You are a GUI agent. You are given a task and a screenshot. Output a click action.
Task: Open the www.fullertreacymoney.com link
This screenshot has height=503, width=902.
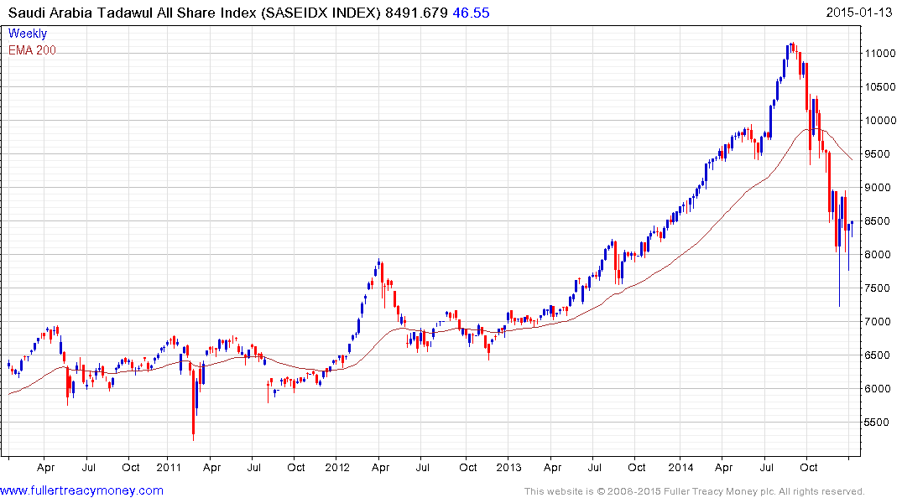point(81,491)
